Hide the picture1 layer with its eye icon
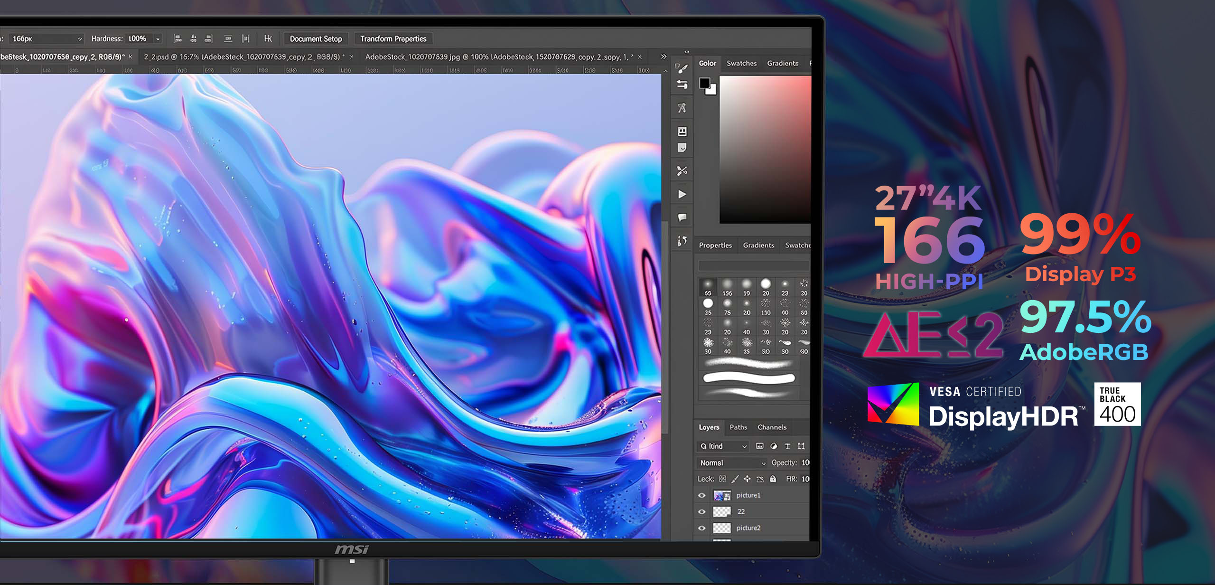Image resolution: width=1215 pixels, height=585 pixels. 702,495
